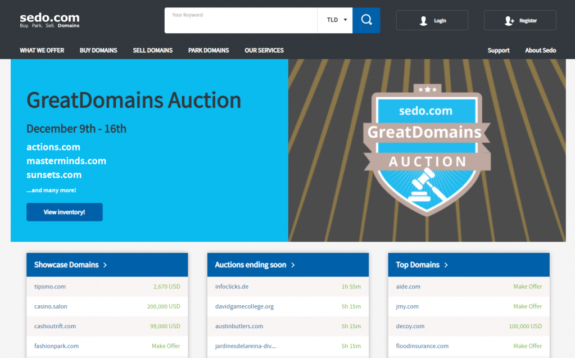This screenshot has width=575, height=358.
Task: Click the 1h 55m time remaining
Action: 351,287
